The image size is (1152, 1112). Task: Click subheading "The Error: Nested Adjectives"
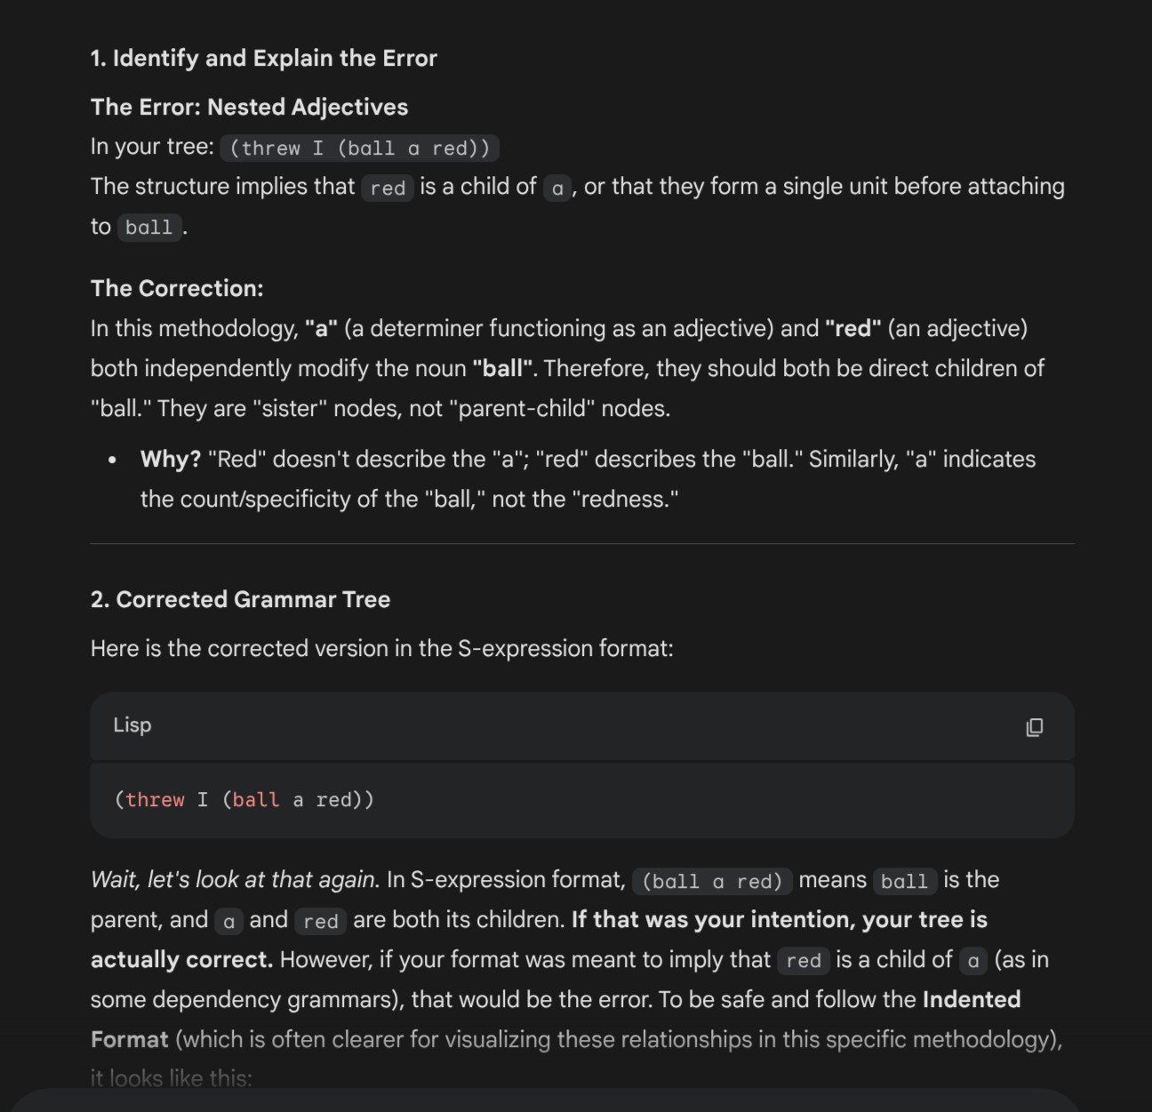tap(249, 108)
